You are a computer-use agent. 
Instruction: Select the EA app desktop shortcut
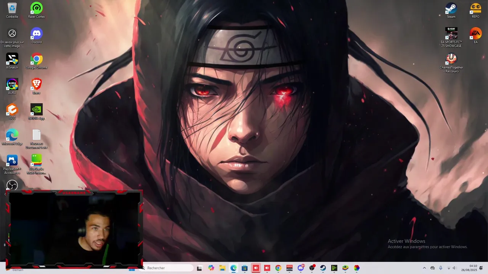pos(476,36)
